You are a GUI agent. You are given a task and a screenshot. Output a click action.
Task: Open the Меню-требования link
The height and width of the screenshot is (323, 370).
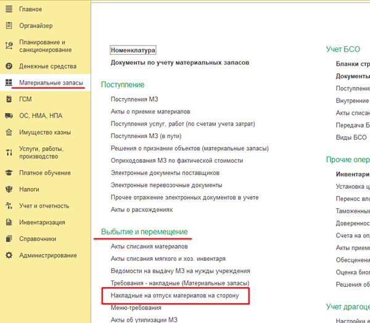click(x=136, y=308)
